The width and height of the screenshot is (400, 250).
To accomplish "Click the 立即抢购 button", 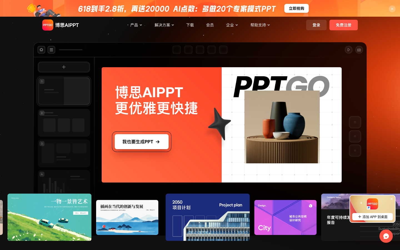I will pyautogui.click(x=296, y=8).
